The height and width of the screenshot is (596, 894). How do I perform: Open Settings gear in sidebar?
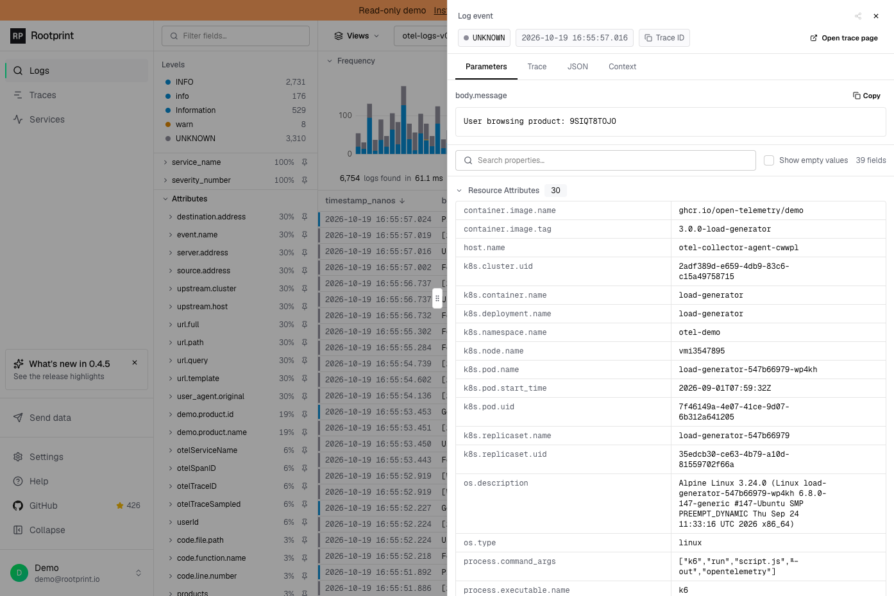pyautogui.click(x=18, y=457)
